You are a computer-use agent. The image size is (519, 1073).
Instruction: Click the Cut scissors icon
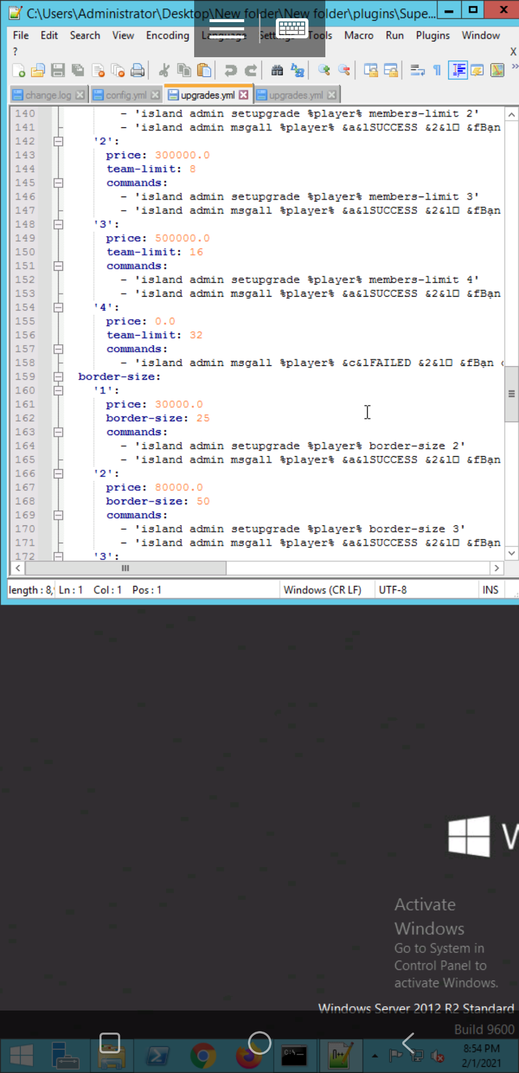point(164,71)
